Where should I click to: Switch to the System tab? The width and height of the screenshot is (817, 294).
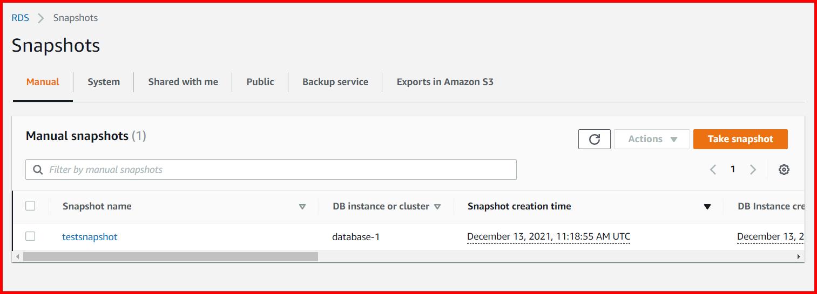tap(104, 82)
